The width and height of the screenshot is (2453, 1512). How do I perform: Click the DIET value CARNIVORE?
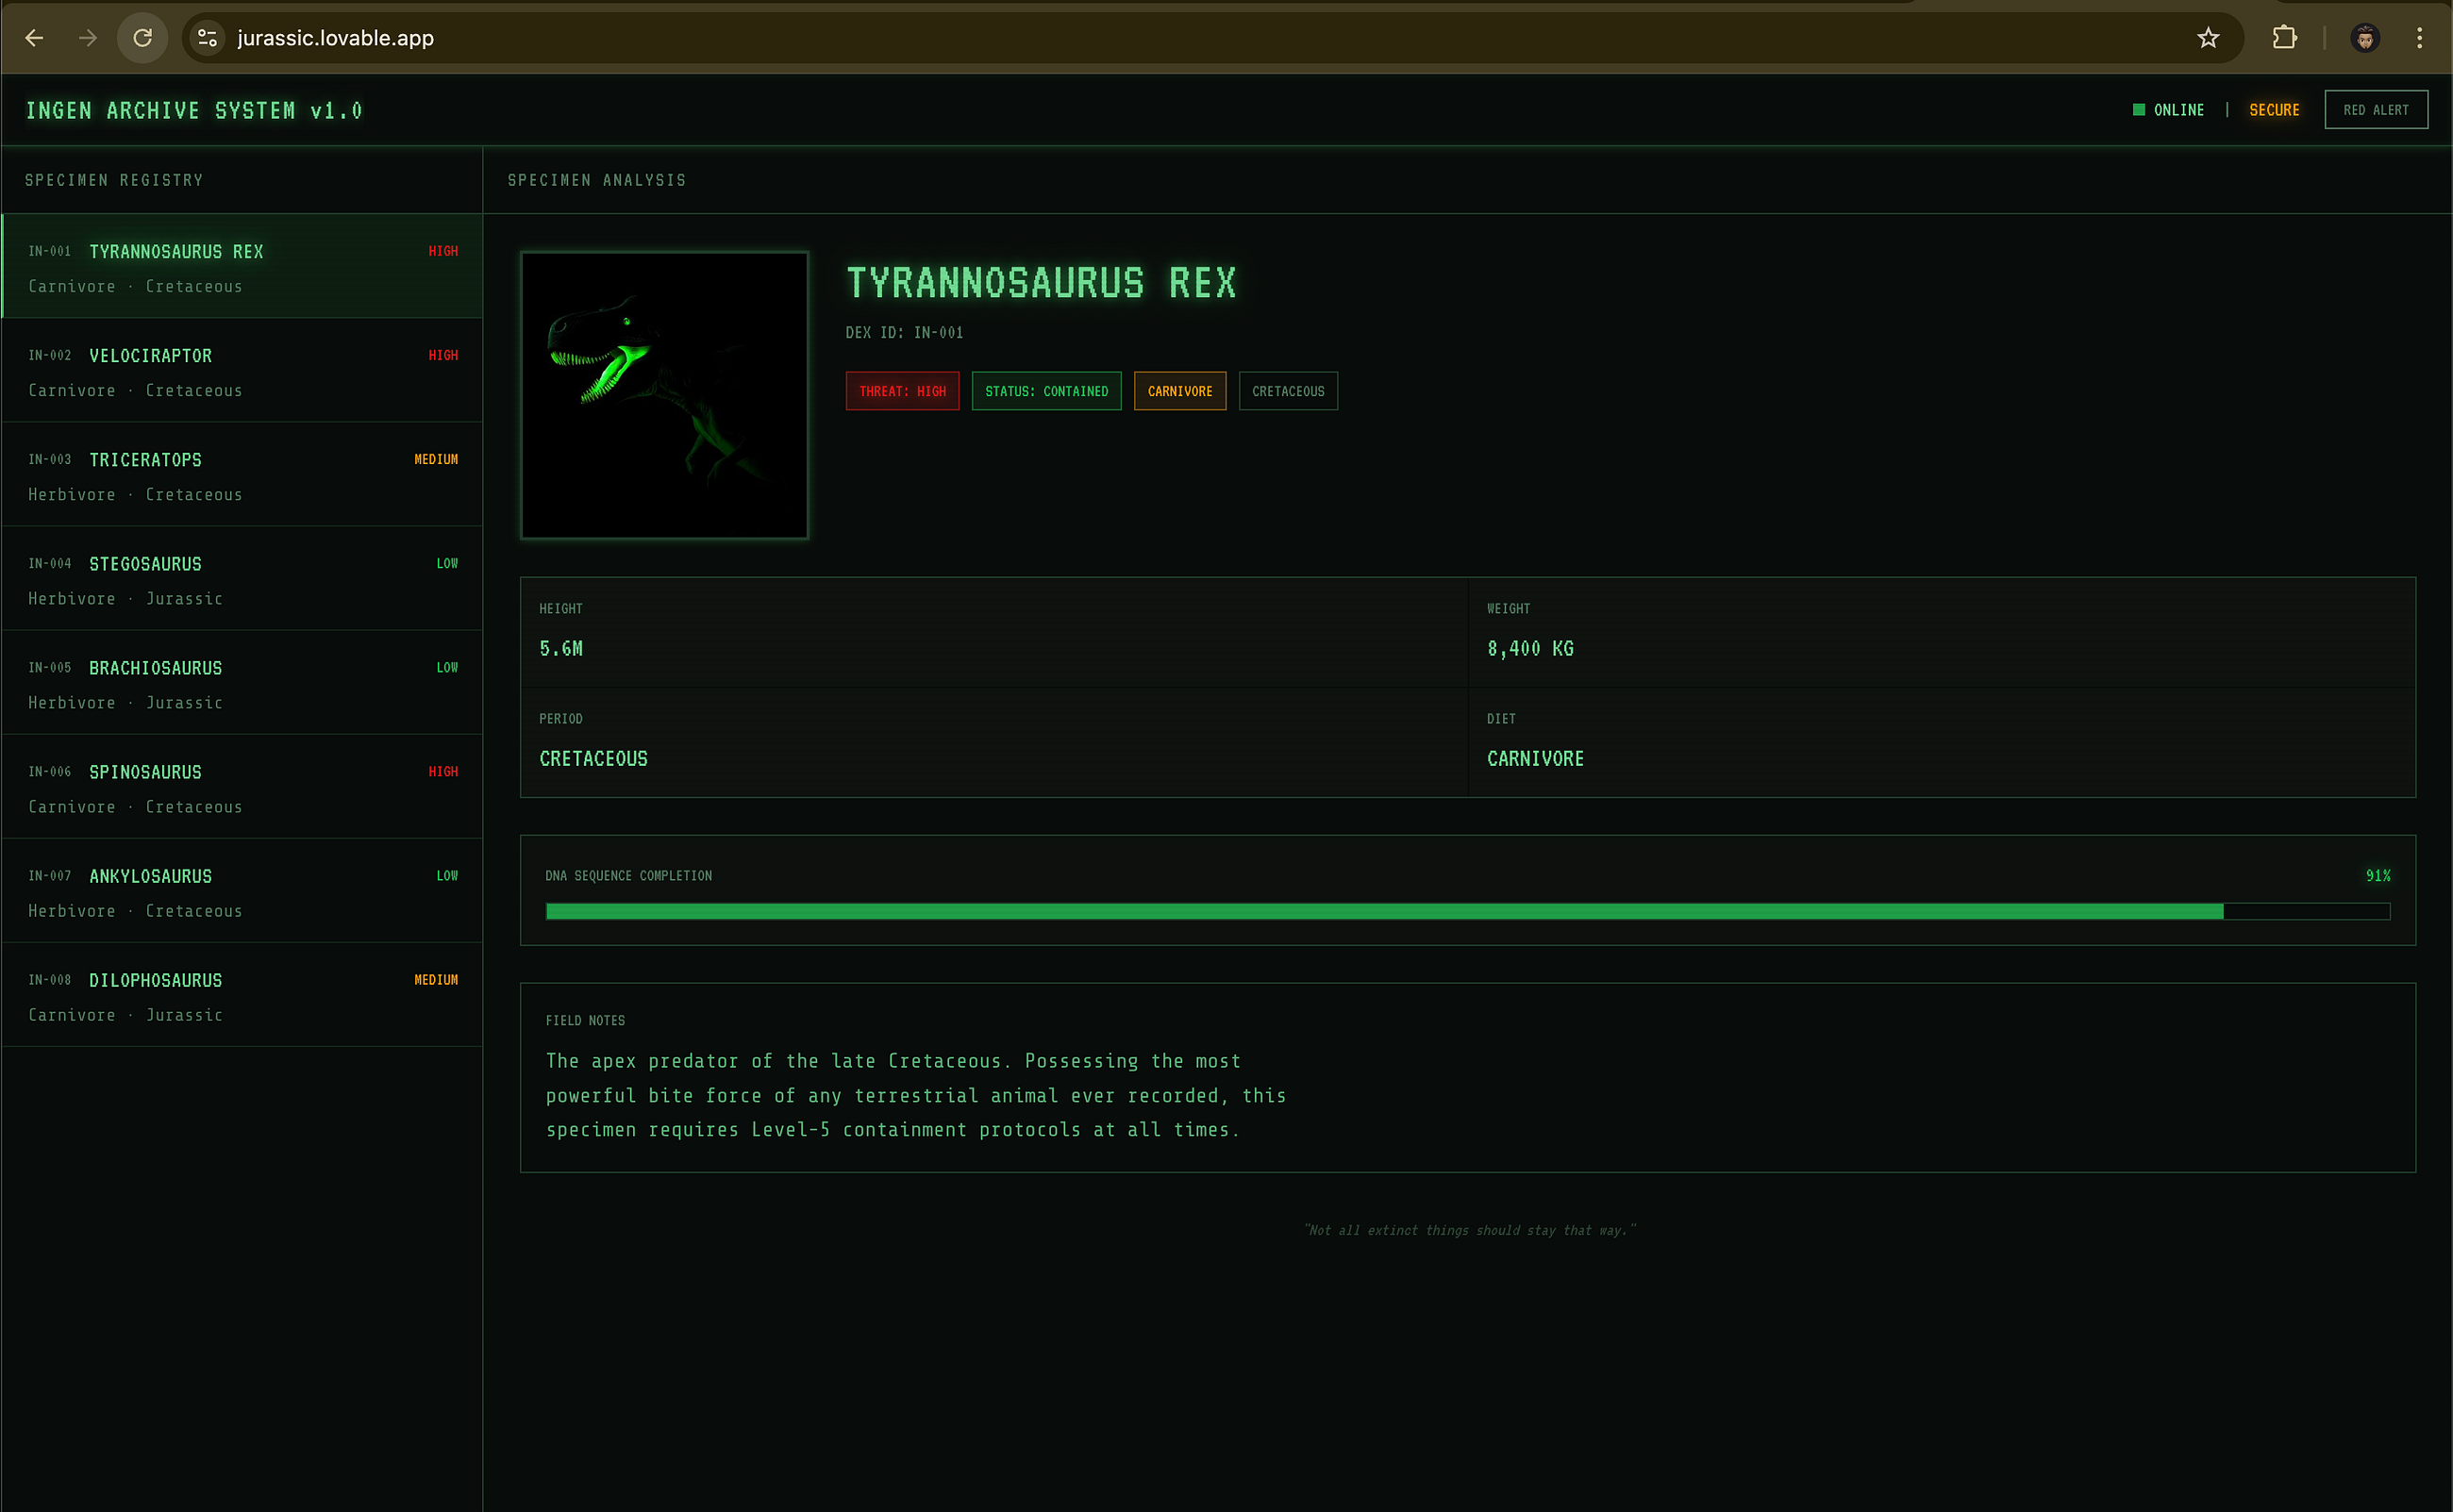[1535, 758]
